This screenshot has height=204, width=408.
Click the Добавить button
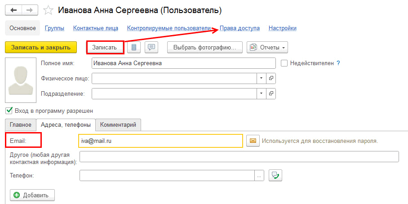[x=32, y=195]
